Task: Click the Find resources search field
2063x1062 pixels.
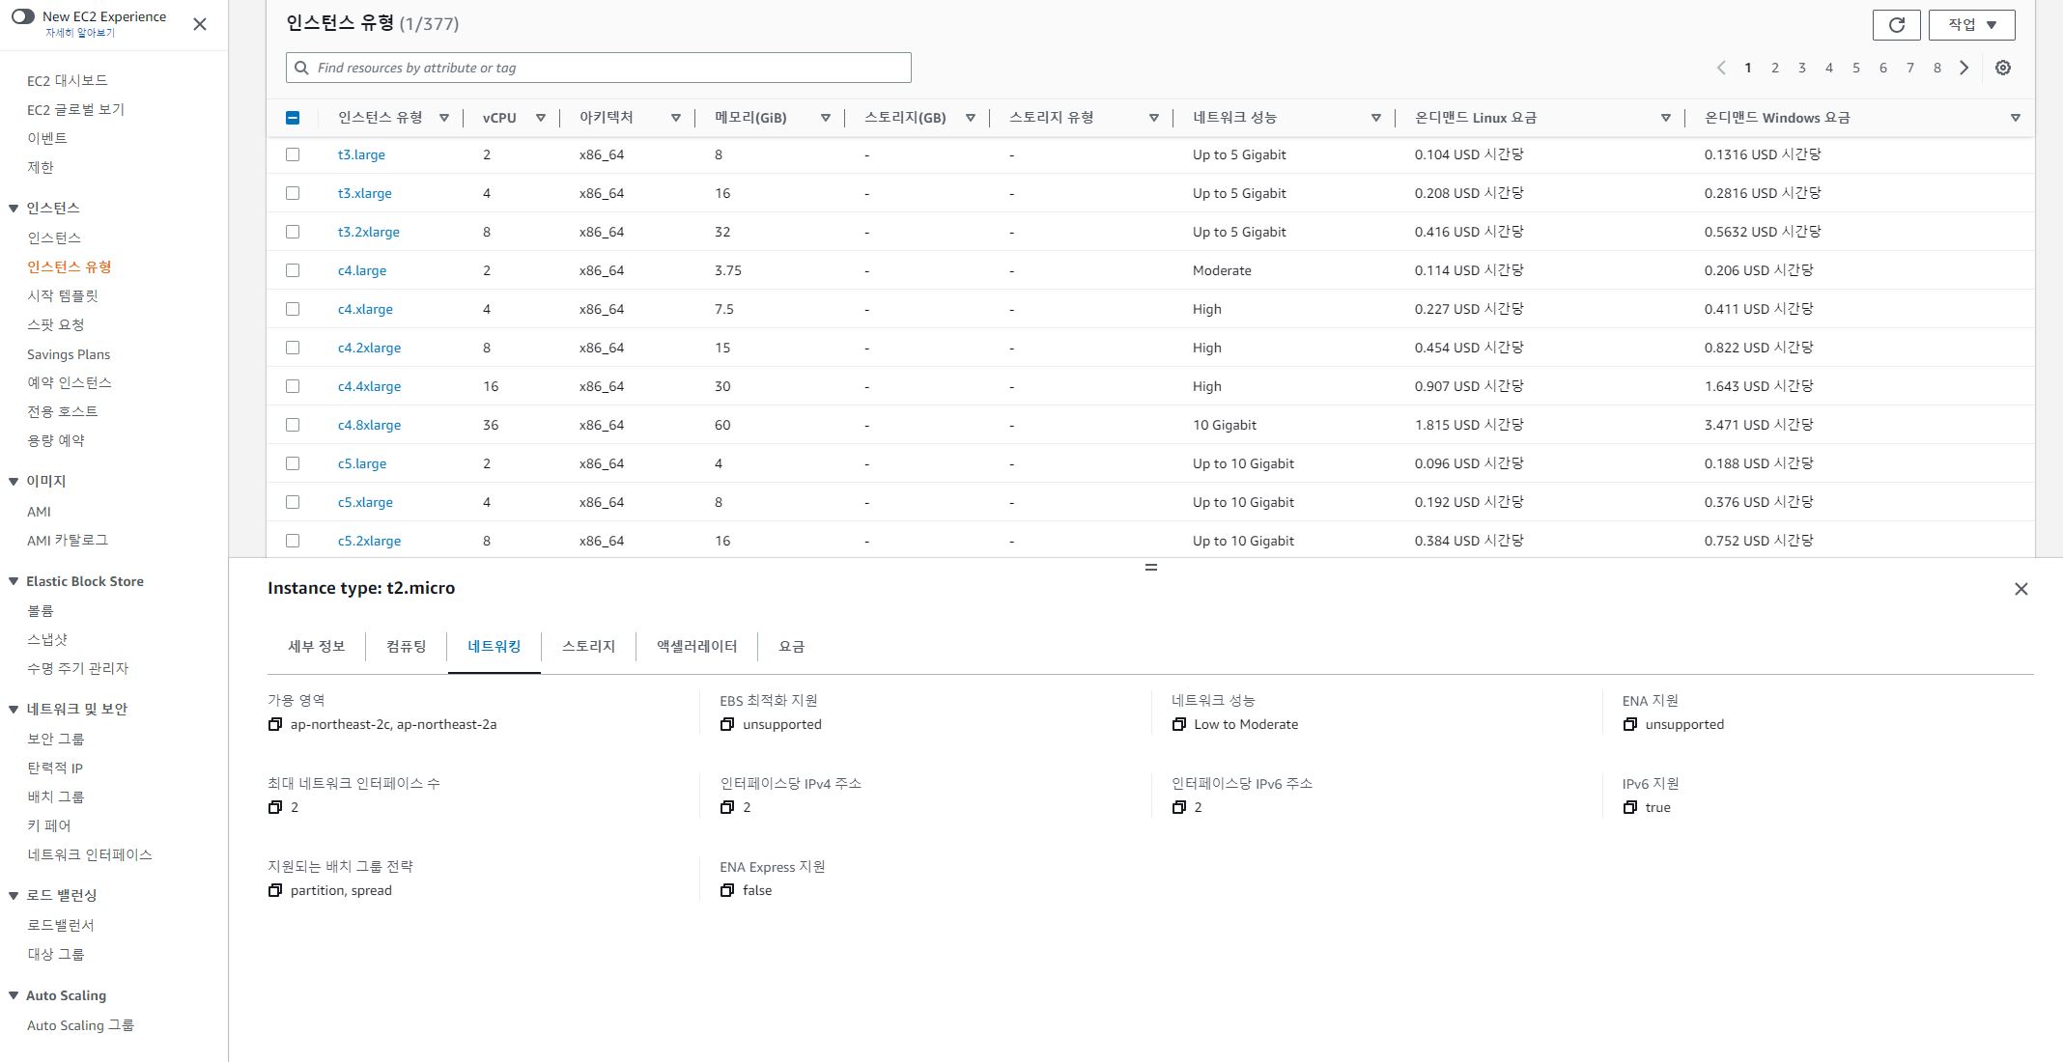Action: [x=598, y=68]
